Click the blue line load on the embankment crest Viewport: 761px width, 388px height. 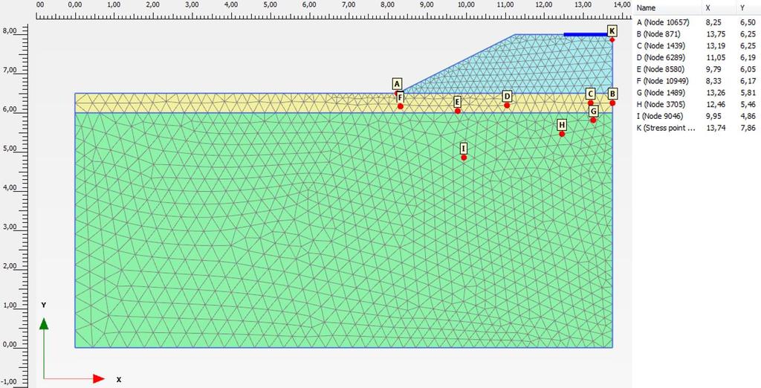586,34
